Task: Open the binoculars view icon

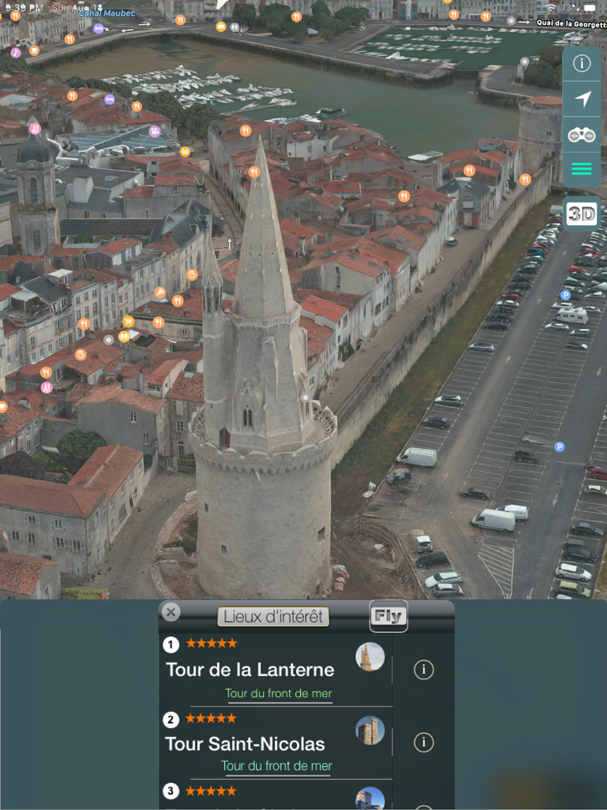Action: pos(582,135)
